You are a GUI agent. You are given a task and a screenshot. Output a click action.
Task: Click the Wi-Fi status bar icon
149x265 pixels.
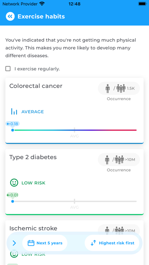coord(42,4)
